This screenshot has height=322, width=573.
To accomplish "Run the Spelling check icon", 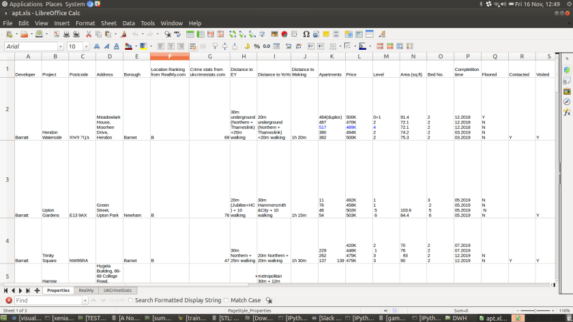I will 177,34.
